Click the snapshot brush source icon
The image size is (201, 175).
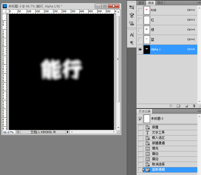tap(140, 119)
